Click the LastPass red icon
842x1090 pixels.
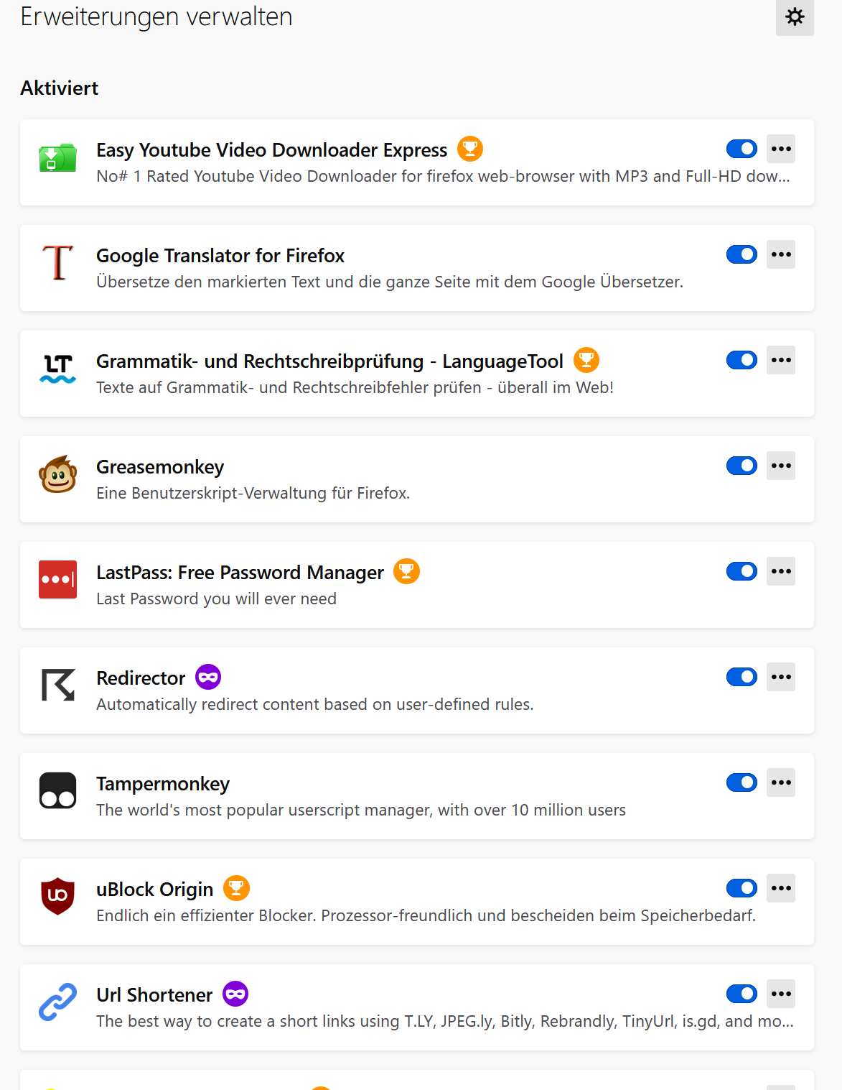57,579
